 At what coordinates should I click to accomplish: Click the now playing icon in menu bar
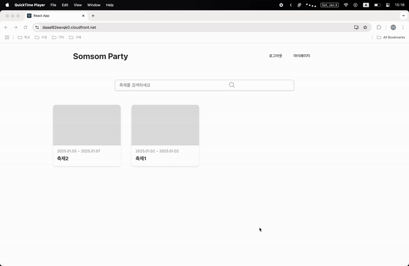click(355, 5)
